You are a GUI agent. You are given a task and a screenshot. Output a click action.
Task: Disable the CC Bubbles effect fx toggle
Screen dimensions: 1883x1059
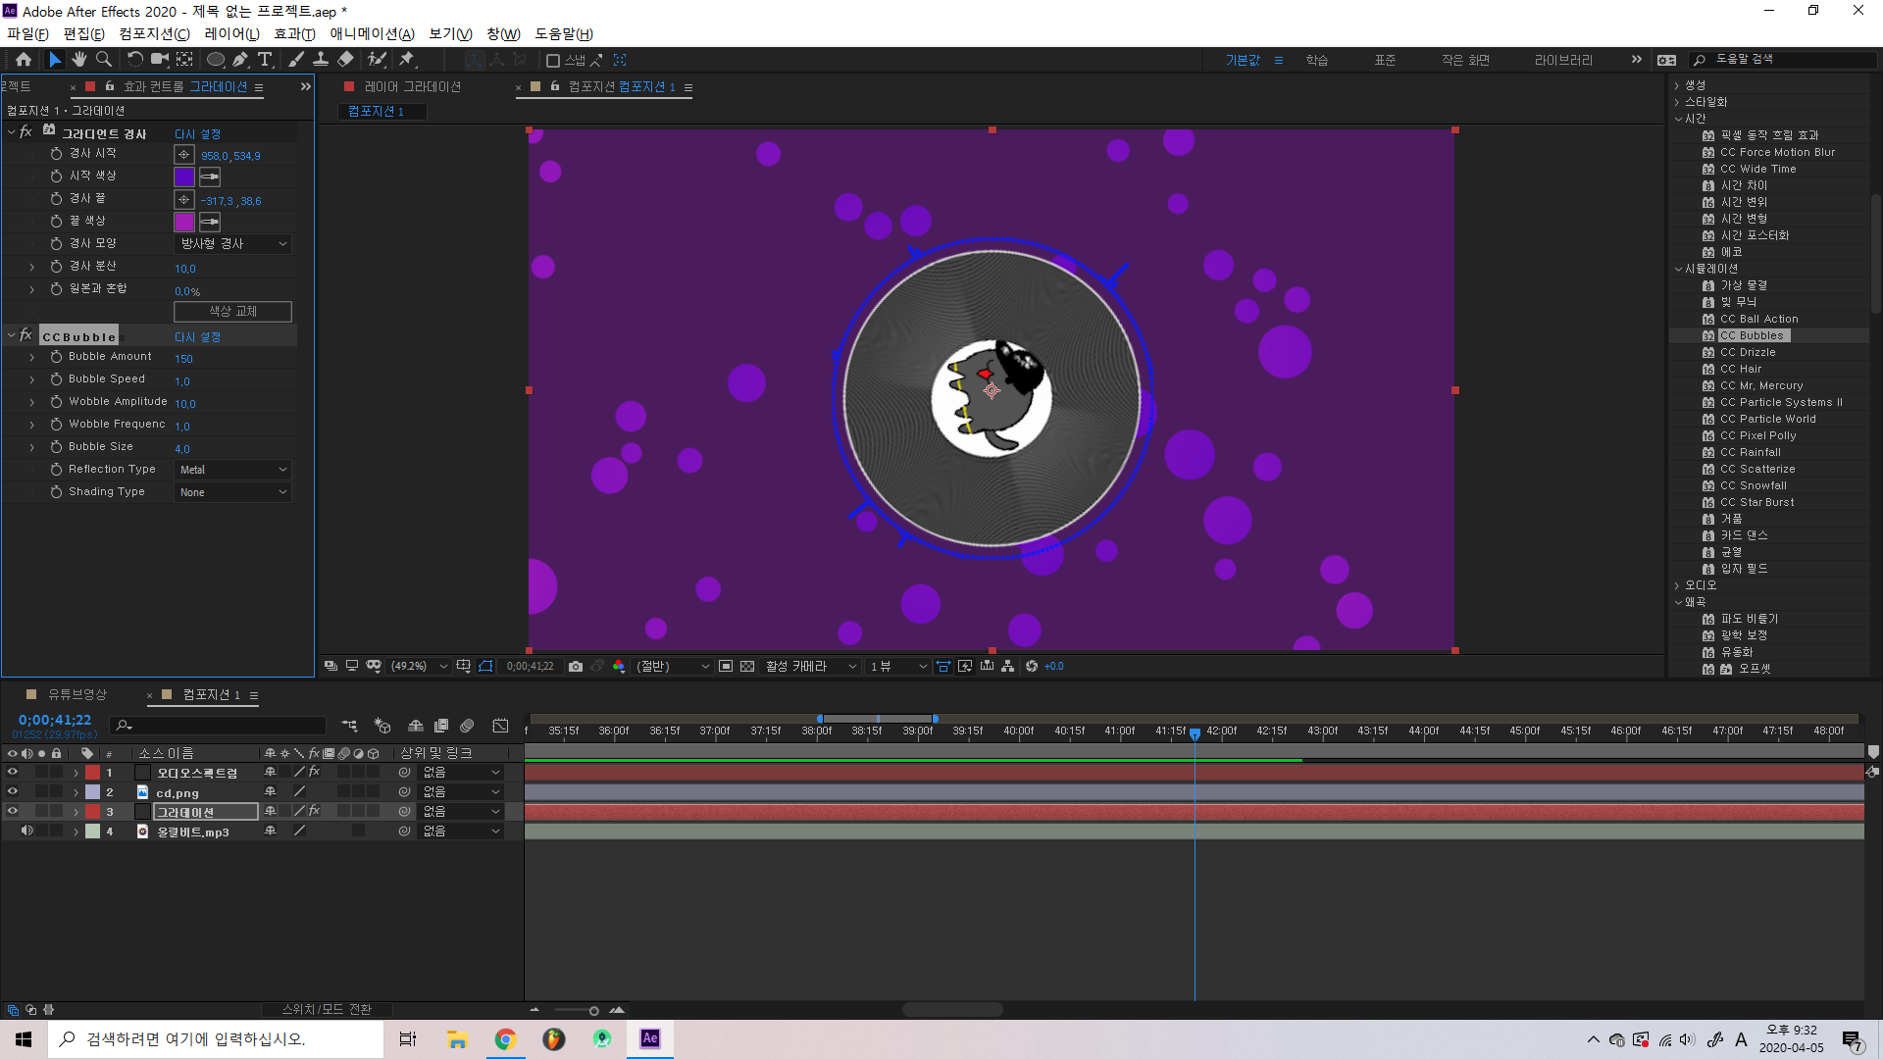tap(26, 335)
